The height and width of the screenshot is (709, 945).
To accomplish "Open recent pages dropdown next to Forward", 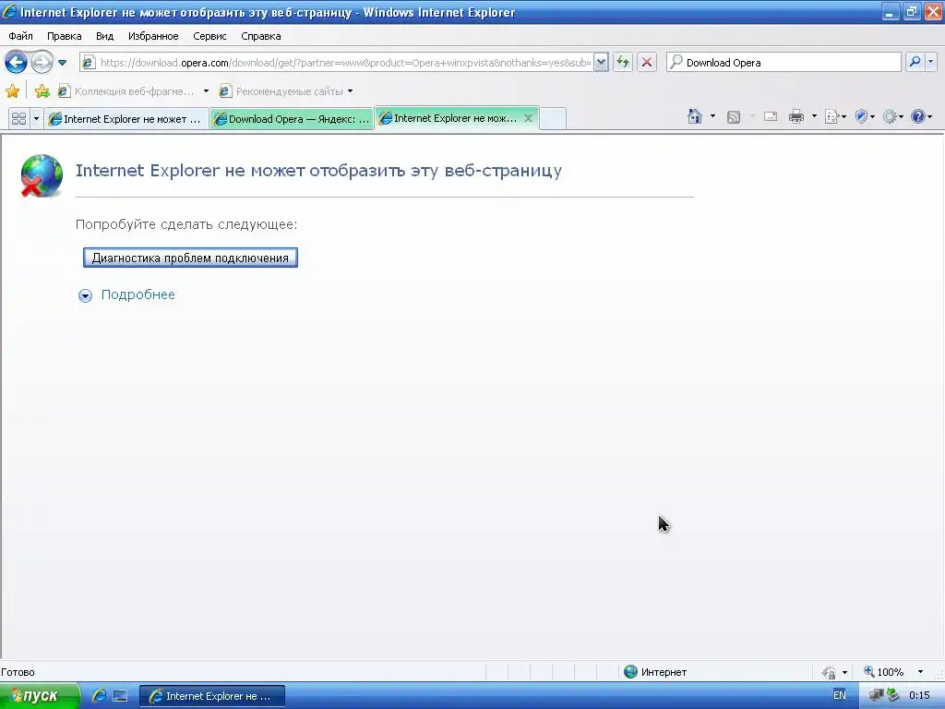I will tap(62, 63).
